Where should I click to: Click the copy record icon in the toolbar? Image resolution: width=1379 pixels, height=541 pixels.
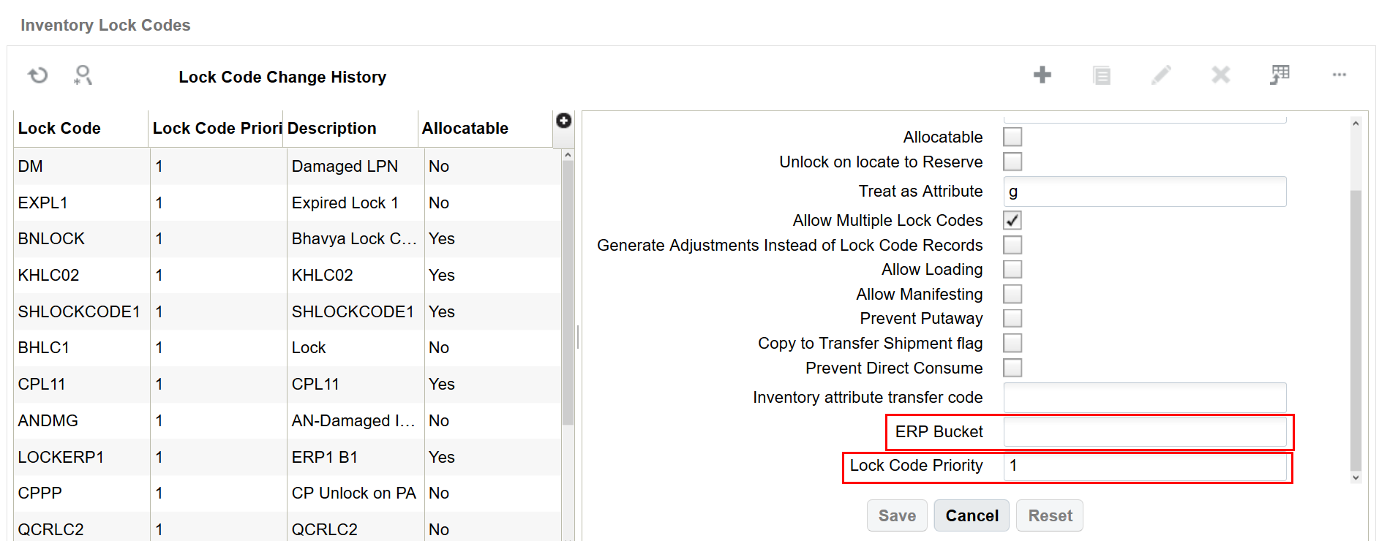1101,75
